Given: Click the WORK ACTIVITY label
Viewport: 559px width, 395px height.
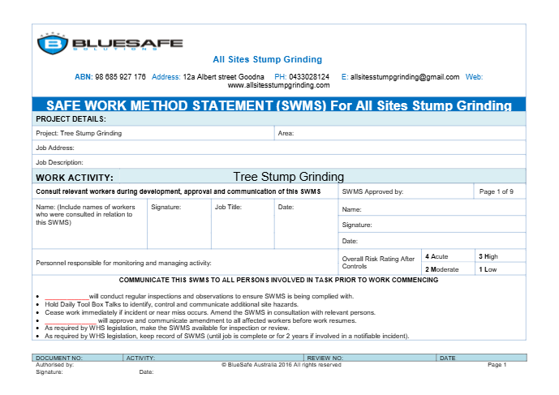Looking at the screenshot, I should tap(75, 178).
